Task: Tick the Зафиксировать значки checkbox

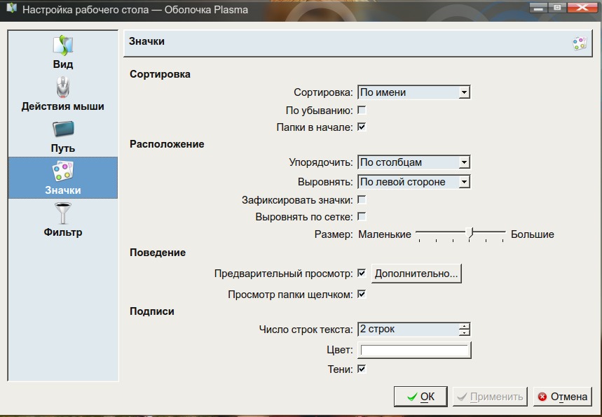Action: [x=362, y=199]
